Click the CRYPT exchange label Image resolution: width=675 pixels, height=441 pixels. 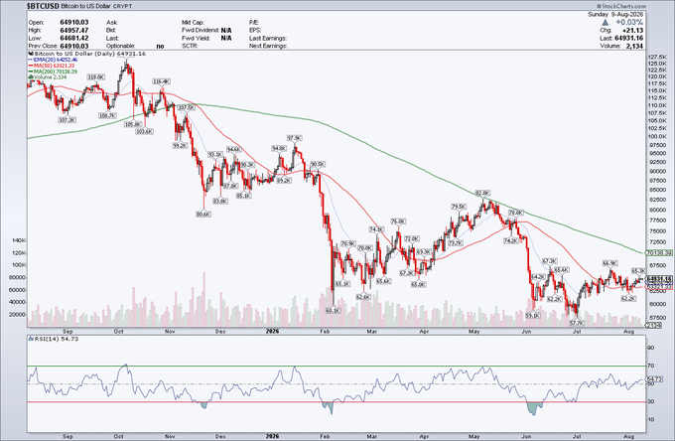click(124, 7)
